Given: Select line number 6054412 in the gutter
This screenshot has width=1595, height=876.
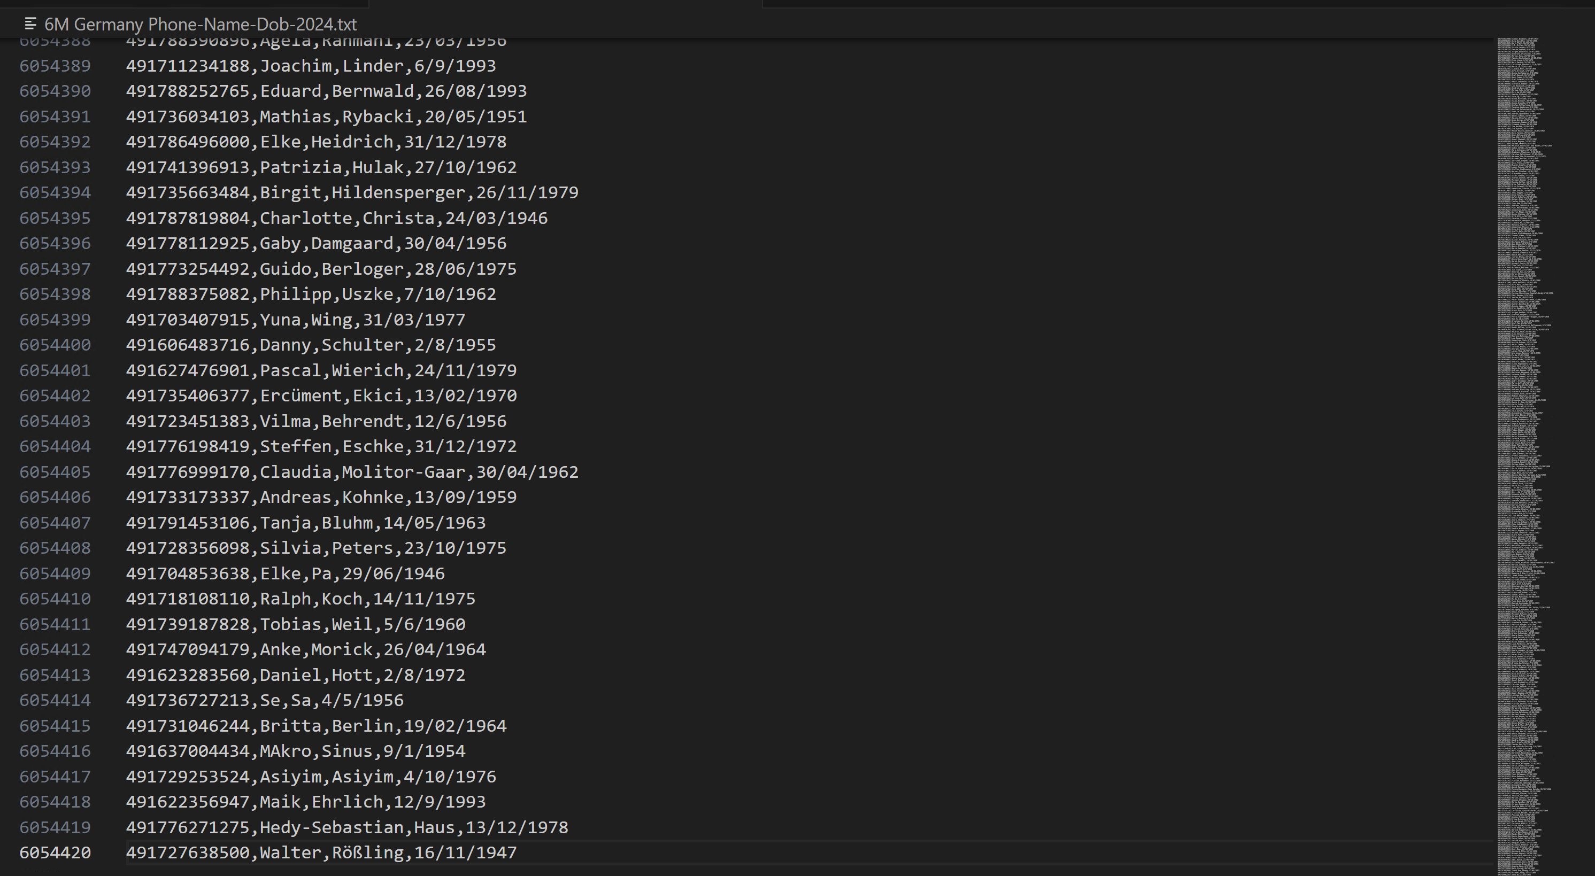Looking at the screenshot, I should tap(55, 649).
